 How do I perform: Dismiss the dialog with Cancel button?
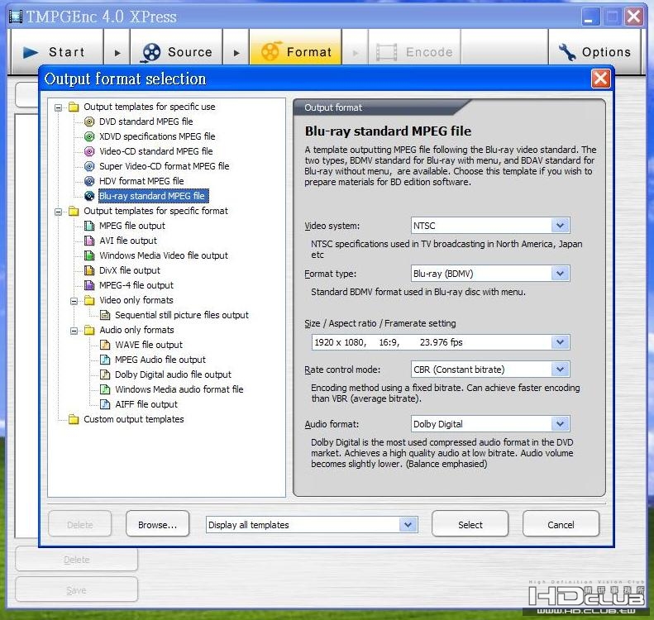[561, 524]
